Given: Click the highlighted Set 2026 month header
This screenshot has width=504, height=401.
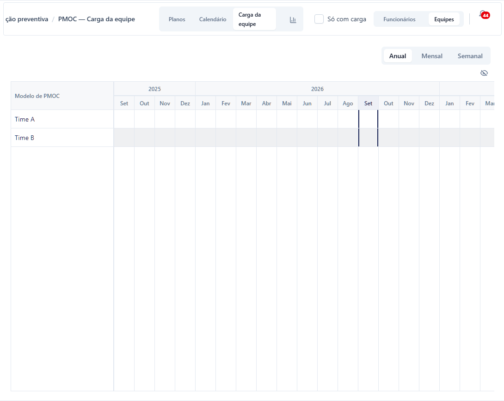Looking at the screenshot, I should (x=368, y=103).
